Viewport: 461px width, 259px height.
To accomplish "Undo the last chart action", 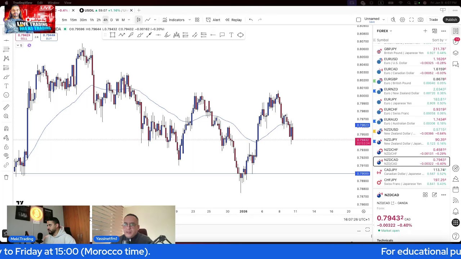I will point(251,20).
